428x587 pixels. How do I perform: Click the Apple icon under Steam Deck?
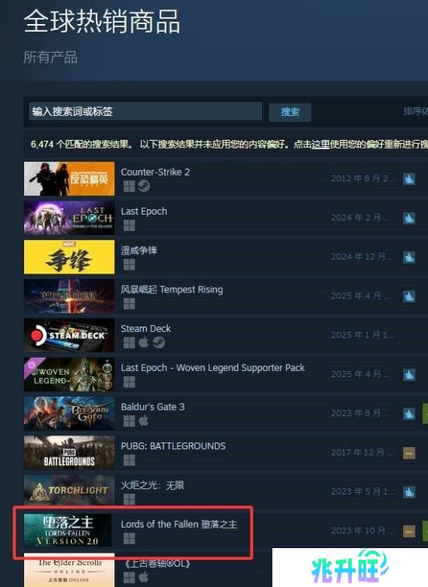(144, 343)
